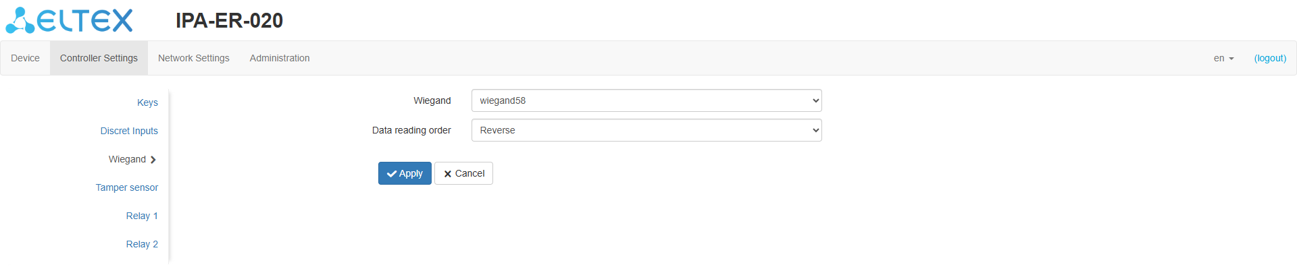Viewport: 1297px width, 271px height.
Task: Select Wiegand in the sidebar
Action: (x=127, y=159)
